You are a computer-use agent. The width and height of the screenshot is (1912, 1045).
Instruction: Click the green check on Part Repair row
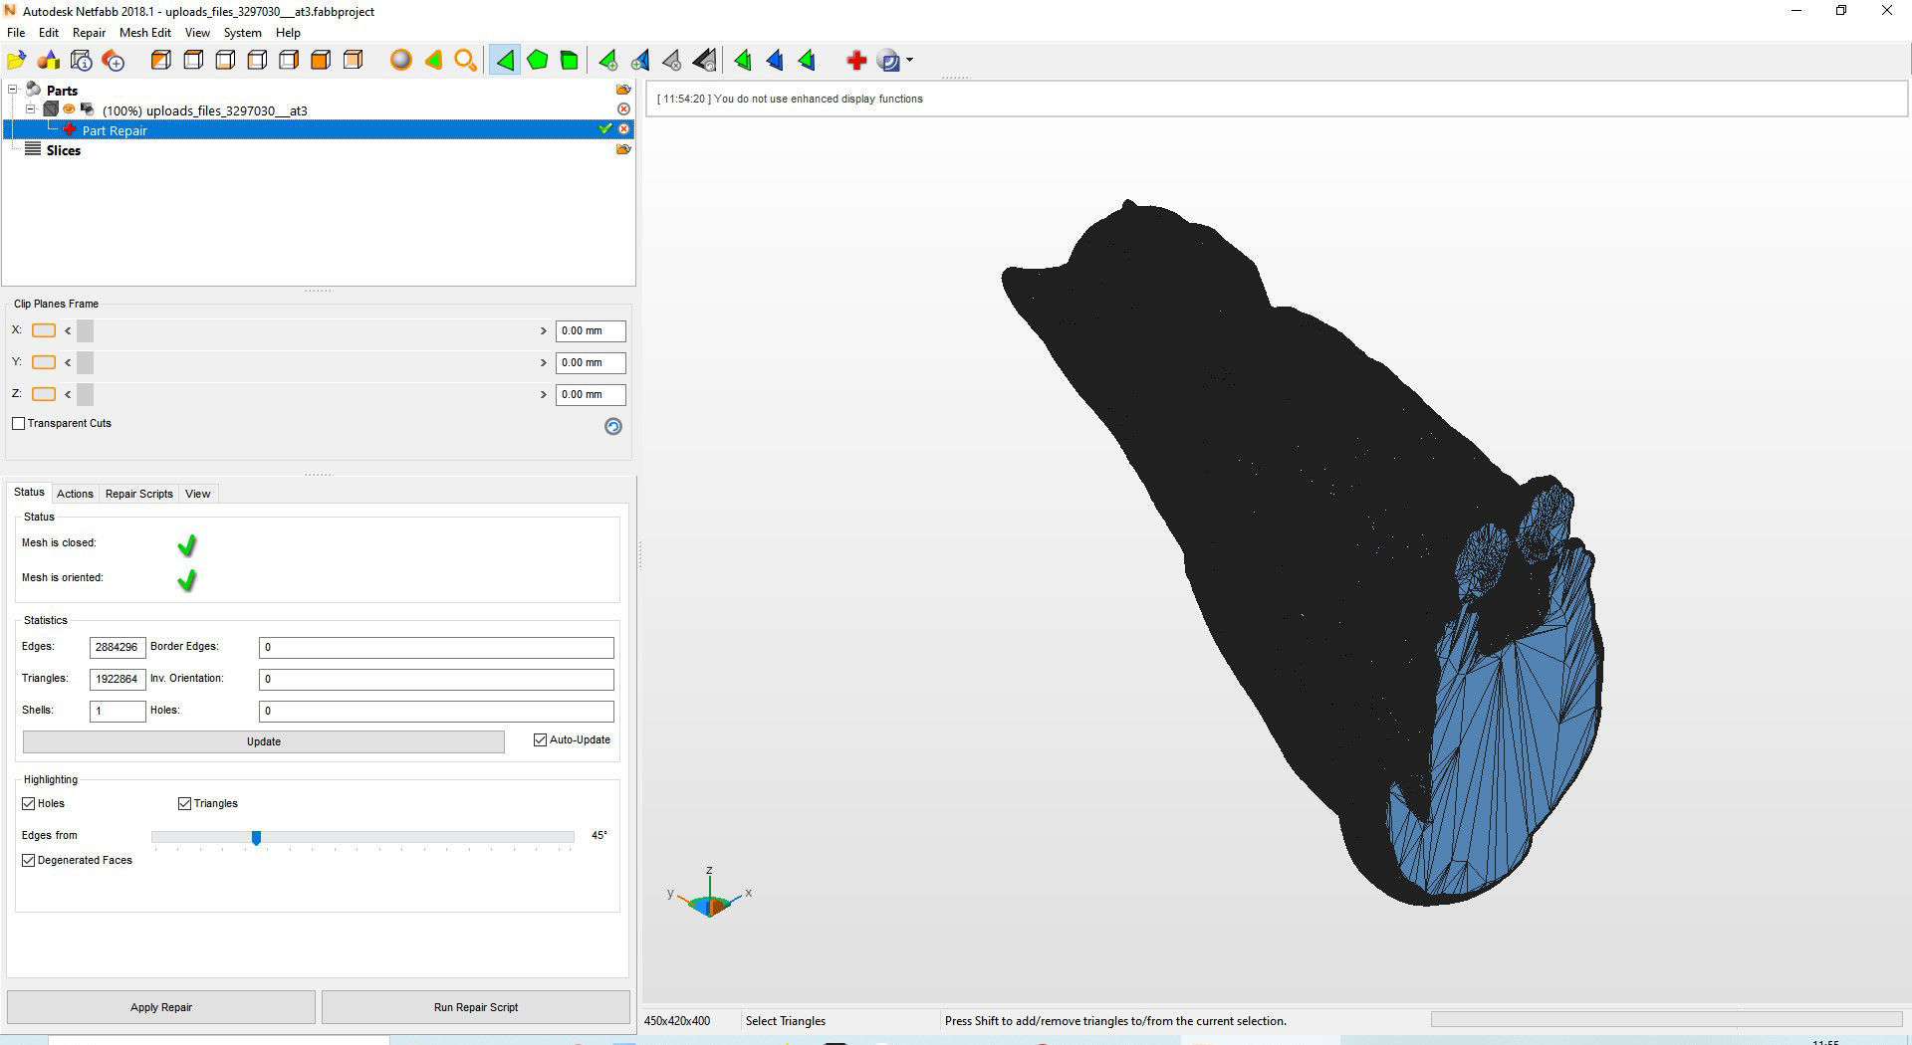click(x=605, y=129)
